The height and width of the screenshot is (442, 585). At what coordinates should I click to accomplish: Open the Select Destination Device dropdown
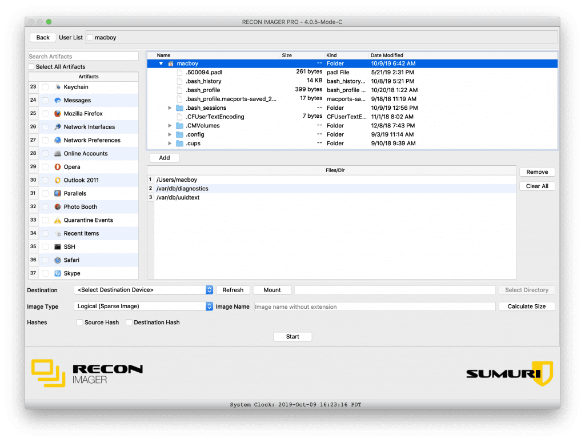tap(143, 290)
